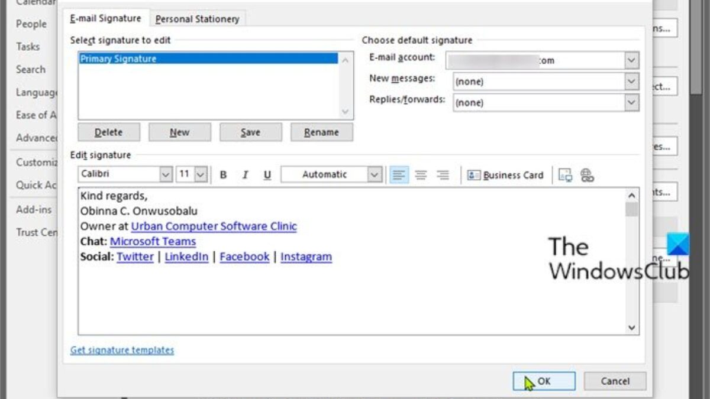The height and width of the screenshot is (399, 710).
Task: Open the Automatic font color dropdown
Action: 375,174
